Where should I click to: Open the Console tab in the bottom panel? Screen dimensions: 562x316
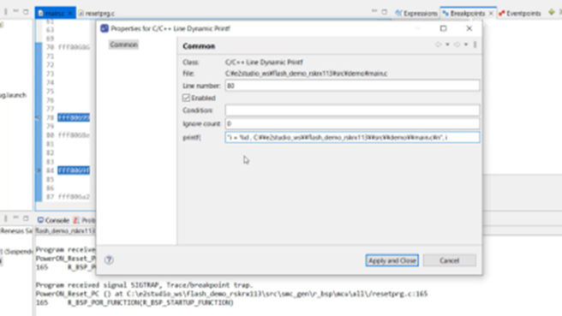[53, 220]
